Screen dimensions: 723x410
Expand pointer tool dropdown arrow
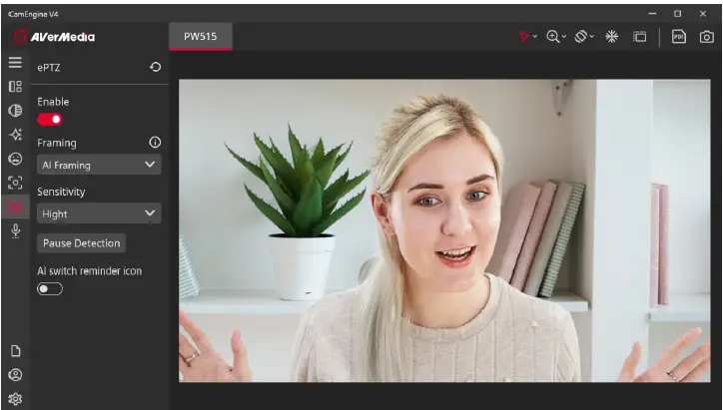coord(535,37)
